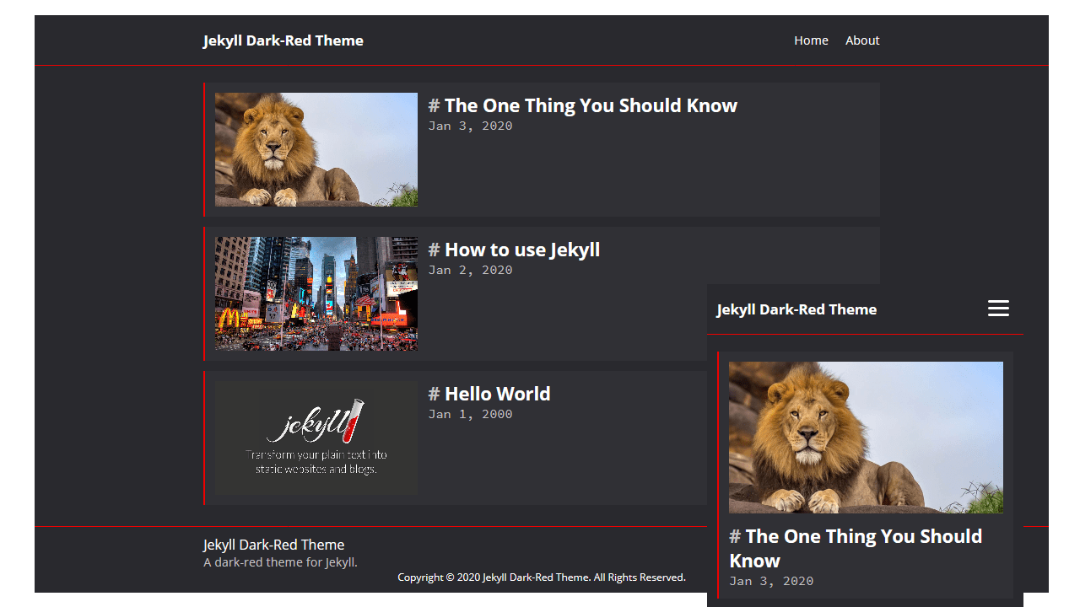Click the 'Jan 2, 2020' date text

470,270
